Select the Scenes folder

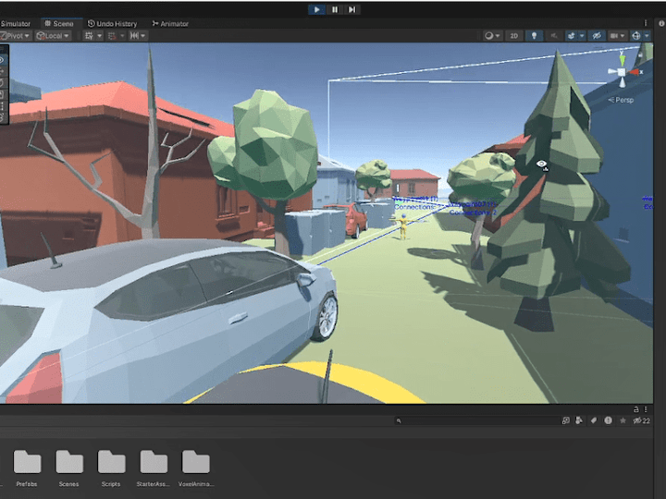68,468
